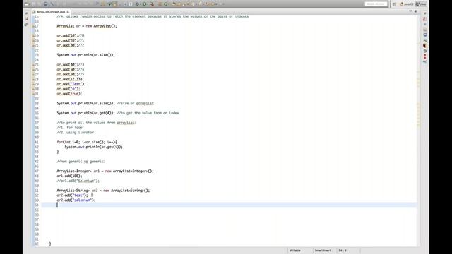This screenshot has height=254, width=452.
Task: Click the third icon in left trim bar
Action: (x=27, y=25)
